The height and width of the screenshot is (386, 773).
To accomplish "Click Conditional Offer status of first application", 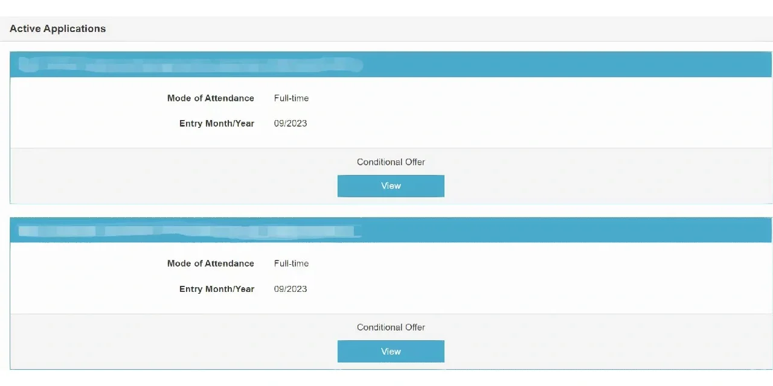I will (391, 162).
